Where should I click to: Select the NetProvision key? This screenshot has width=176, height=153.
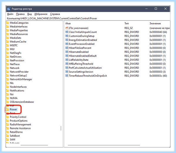click(17, 60)
